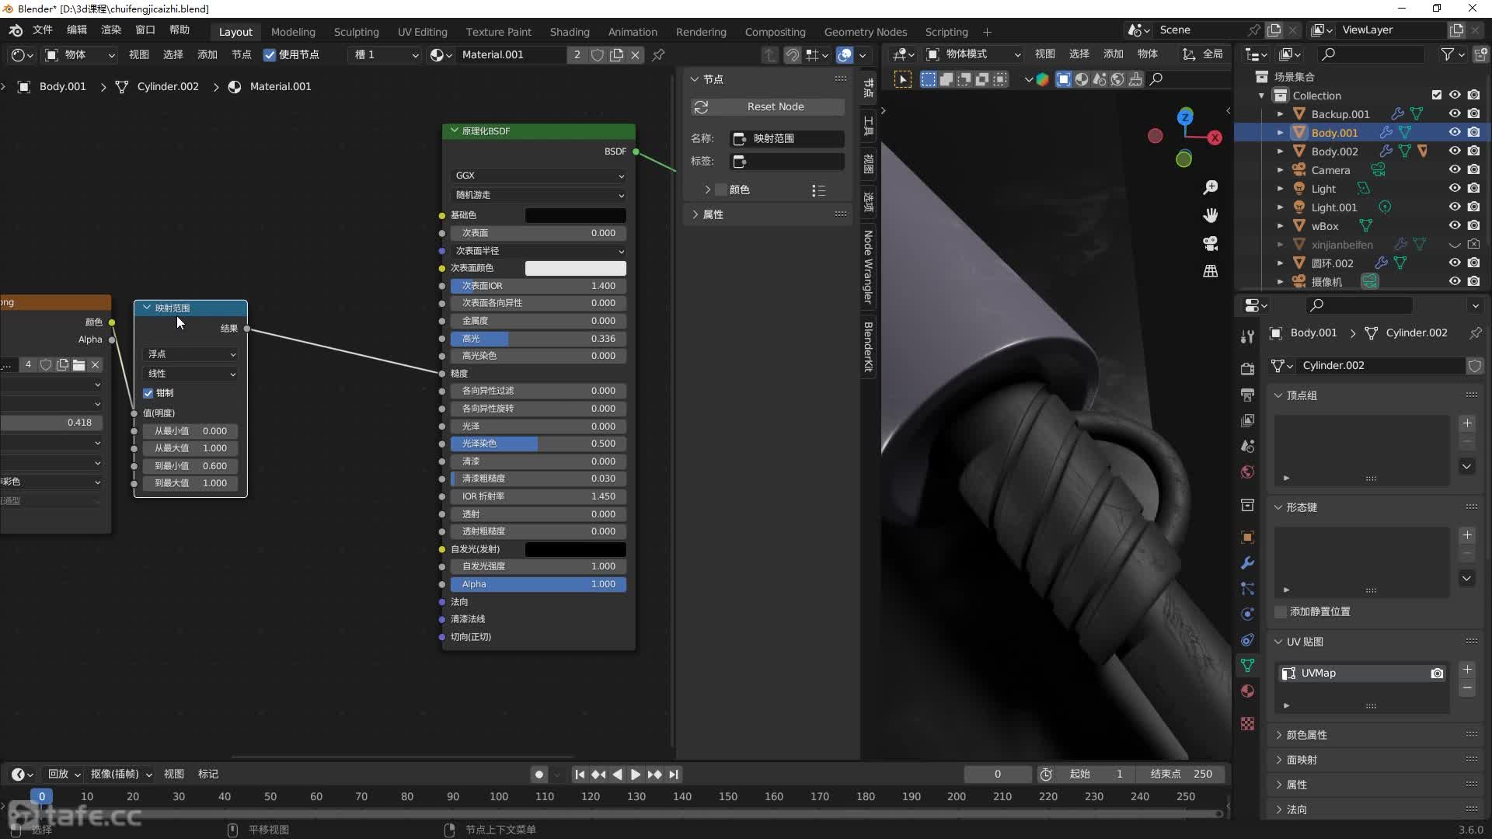Click the Reset Node button
1492x839 pixels.
767,106
